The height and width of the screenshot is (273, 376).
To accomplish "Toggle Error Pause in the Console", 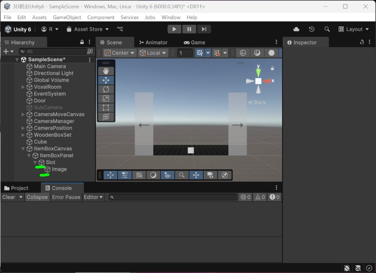I will [x=66, y=197].
